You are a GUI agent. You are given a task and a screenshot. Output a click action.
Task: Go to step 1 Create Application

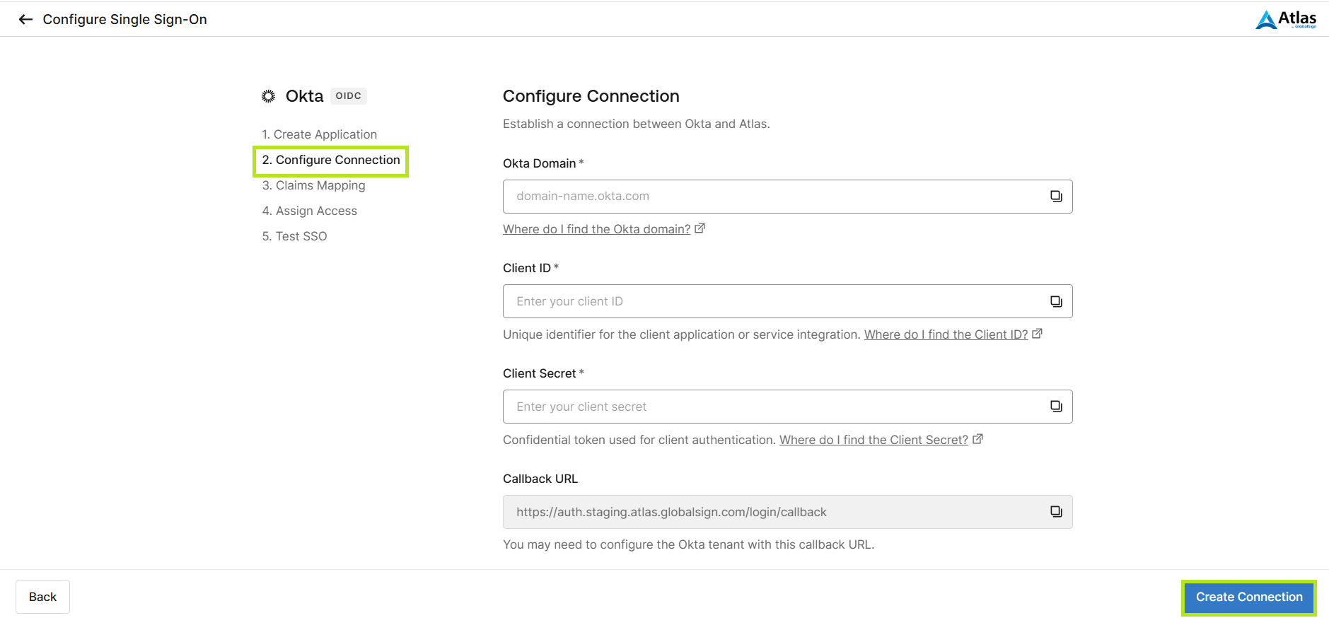click(x=320, y=134)
